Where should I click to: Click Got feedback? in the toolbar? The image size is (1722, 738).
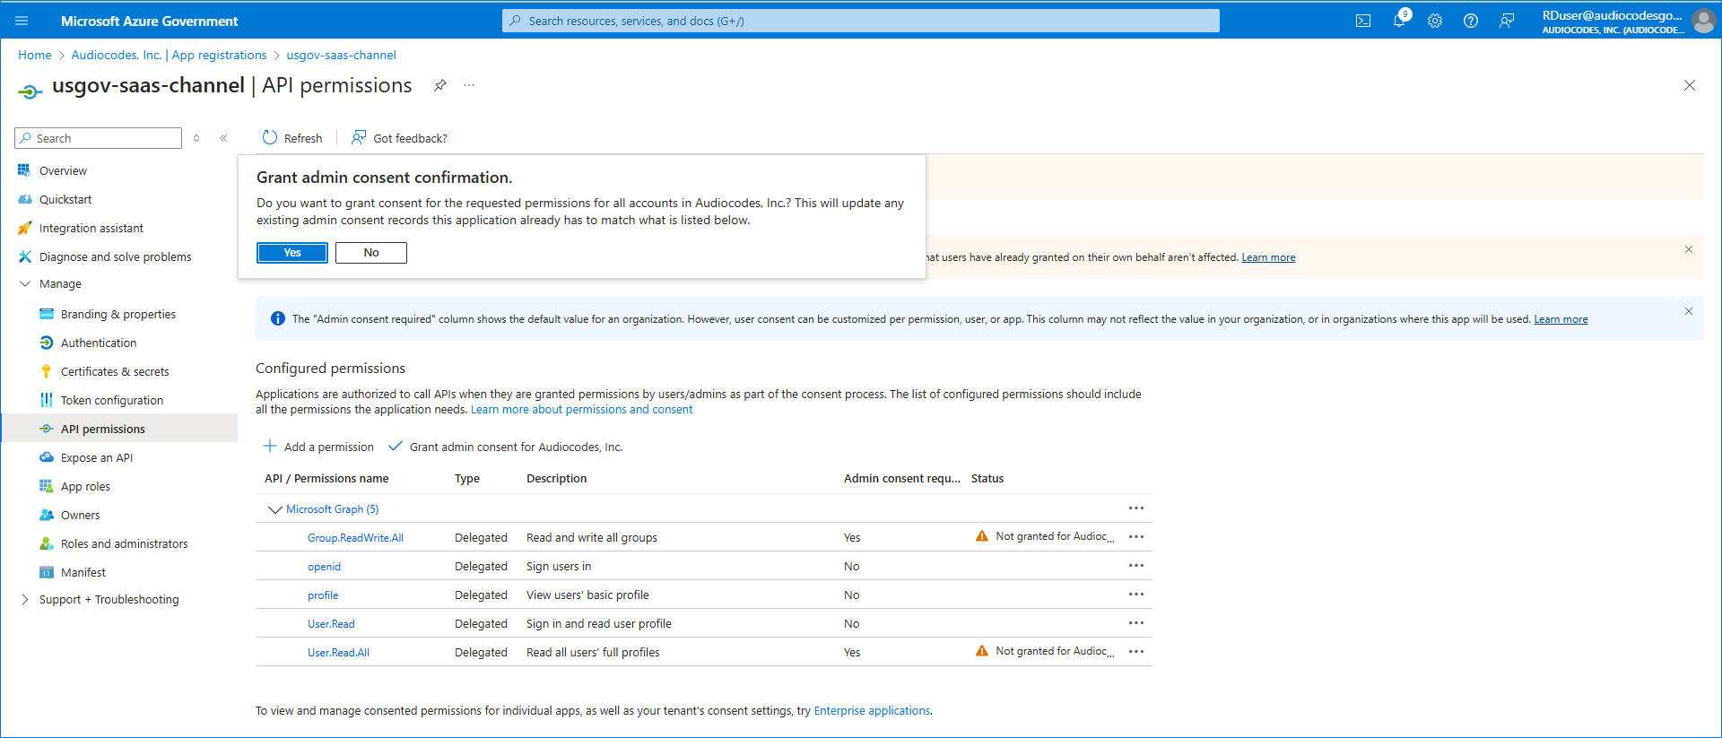(399, 138)
